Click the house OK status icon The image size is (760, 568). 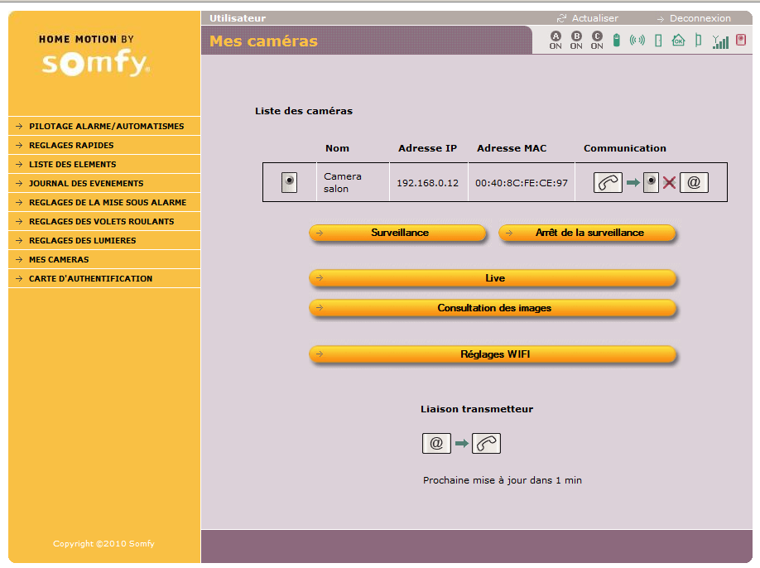678,40
